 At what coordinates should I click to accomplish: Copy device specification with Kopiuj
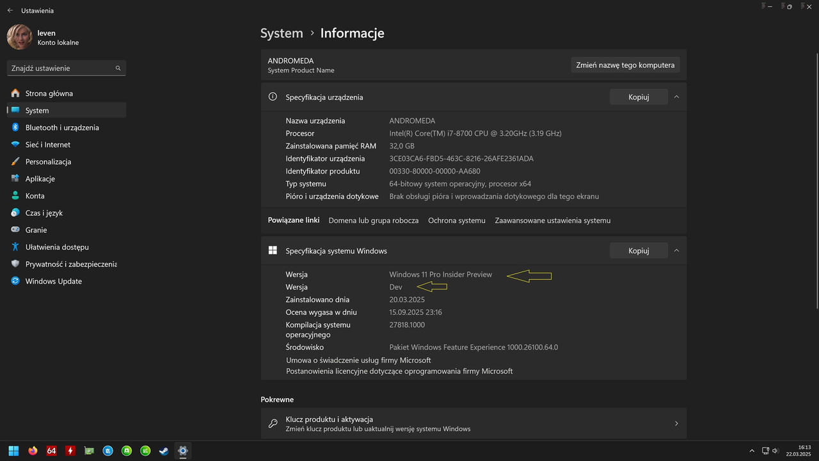click(x=639, y=97)
